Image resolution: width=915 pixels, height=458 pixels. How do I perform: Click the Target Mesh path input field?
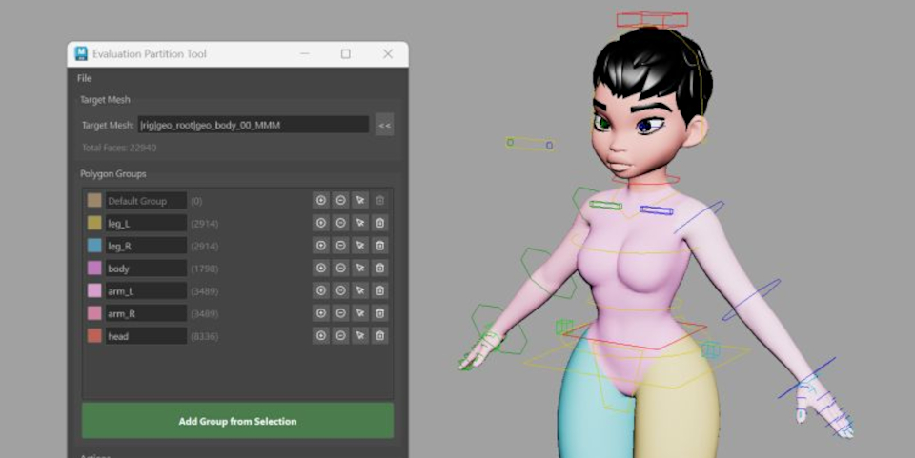pyautogui.click(x=253, y=125)
